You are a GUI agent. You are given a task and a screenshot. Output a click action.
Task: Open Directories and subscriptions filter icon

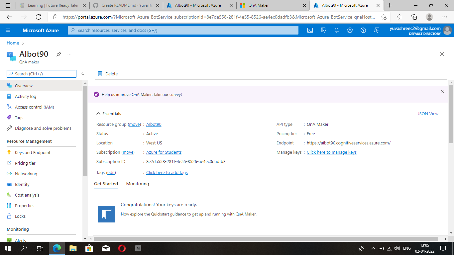click(x=323, y=30)
